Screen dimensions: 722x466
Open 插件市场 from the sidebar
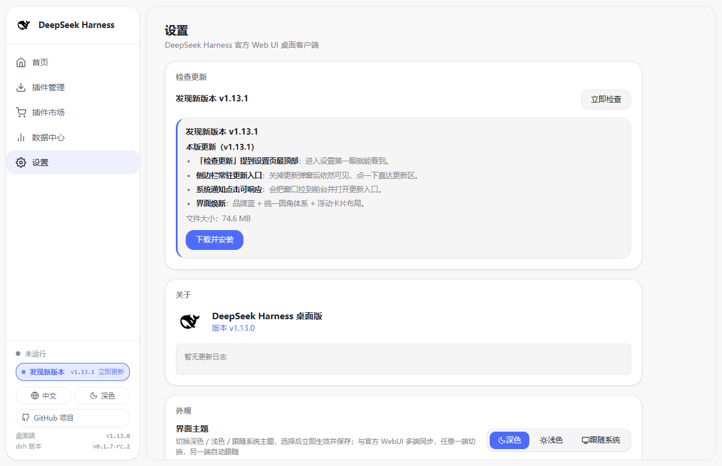(x=73, y=112)
